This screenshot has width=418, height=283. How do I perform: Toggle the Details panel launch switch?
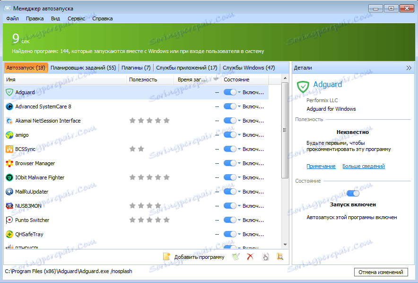(x=353, y=194)
